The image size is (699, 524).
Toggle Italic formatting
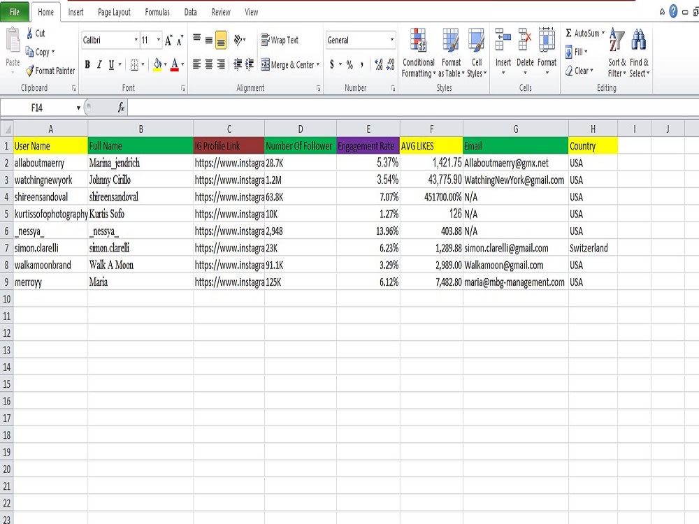click(99, 65)
